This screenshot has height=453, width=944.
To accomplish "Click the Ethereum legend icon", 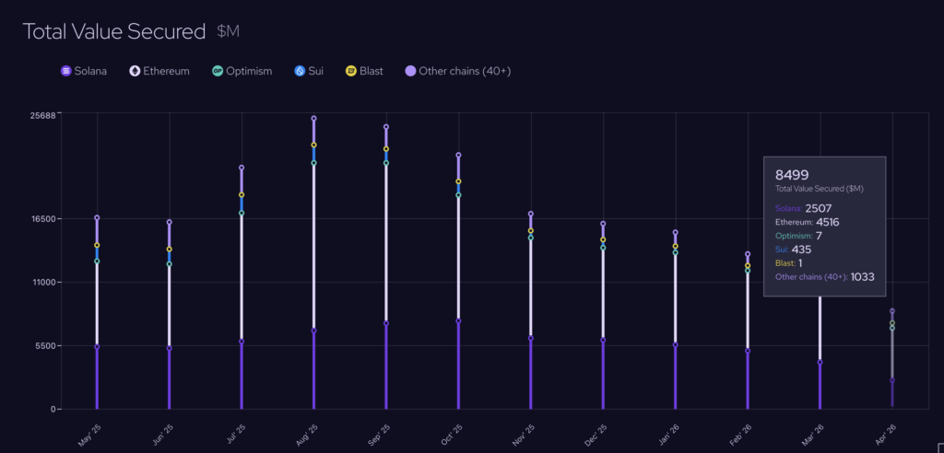I will [x=135, y=71].
